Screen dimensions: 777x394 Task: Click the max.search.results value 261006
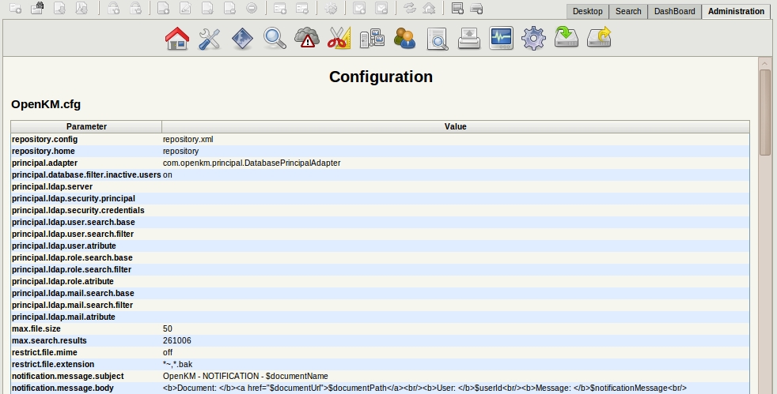[x=177, y=341]
